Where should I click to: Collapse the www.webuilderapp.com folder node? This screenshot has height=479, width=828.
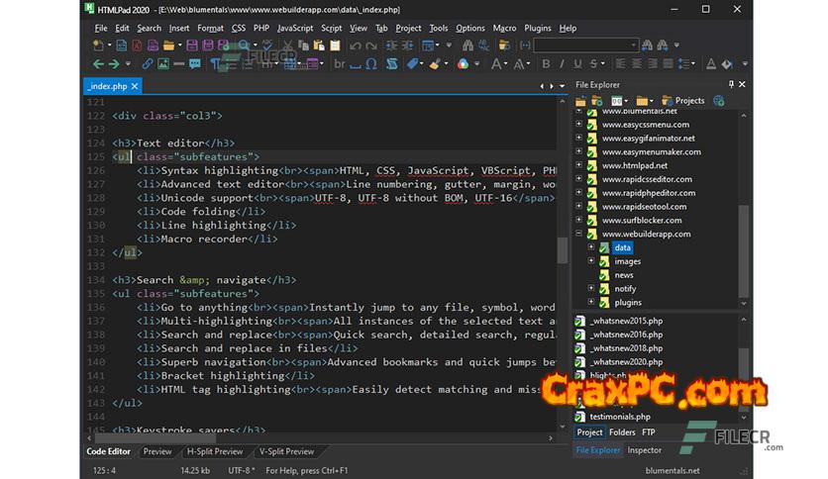(x=578, y=235)
